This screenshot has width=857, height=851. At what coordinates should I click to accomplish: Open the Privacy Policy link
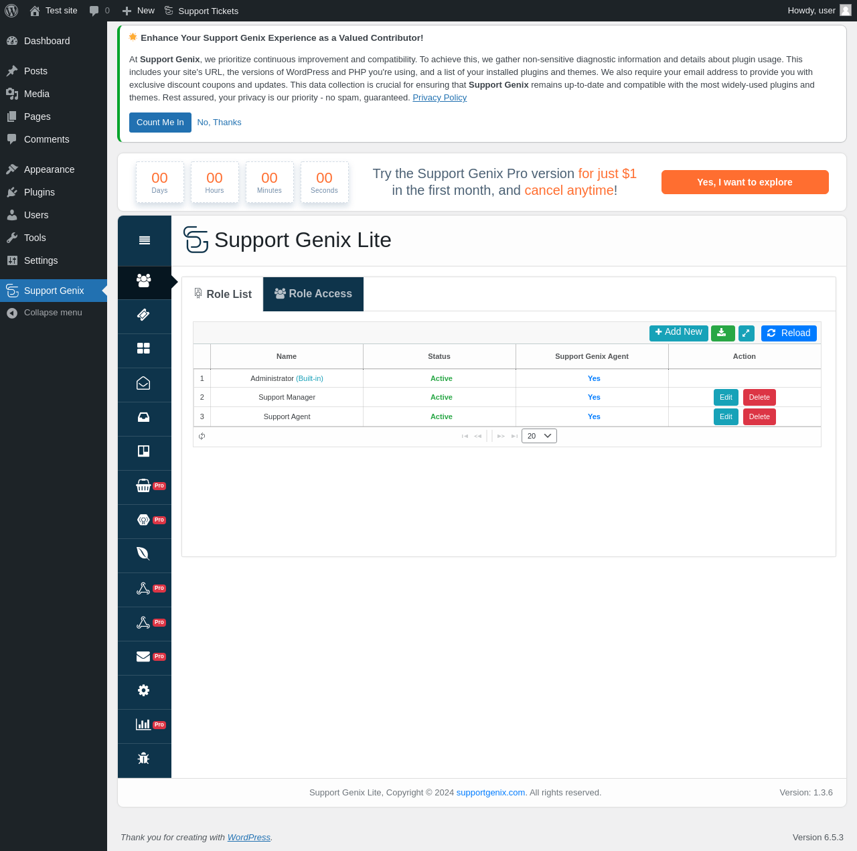[x=439, y=98]
